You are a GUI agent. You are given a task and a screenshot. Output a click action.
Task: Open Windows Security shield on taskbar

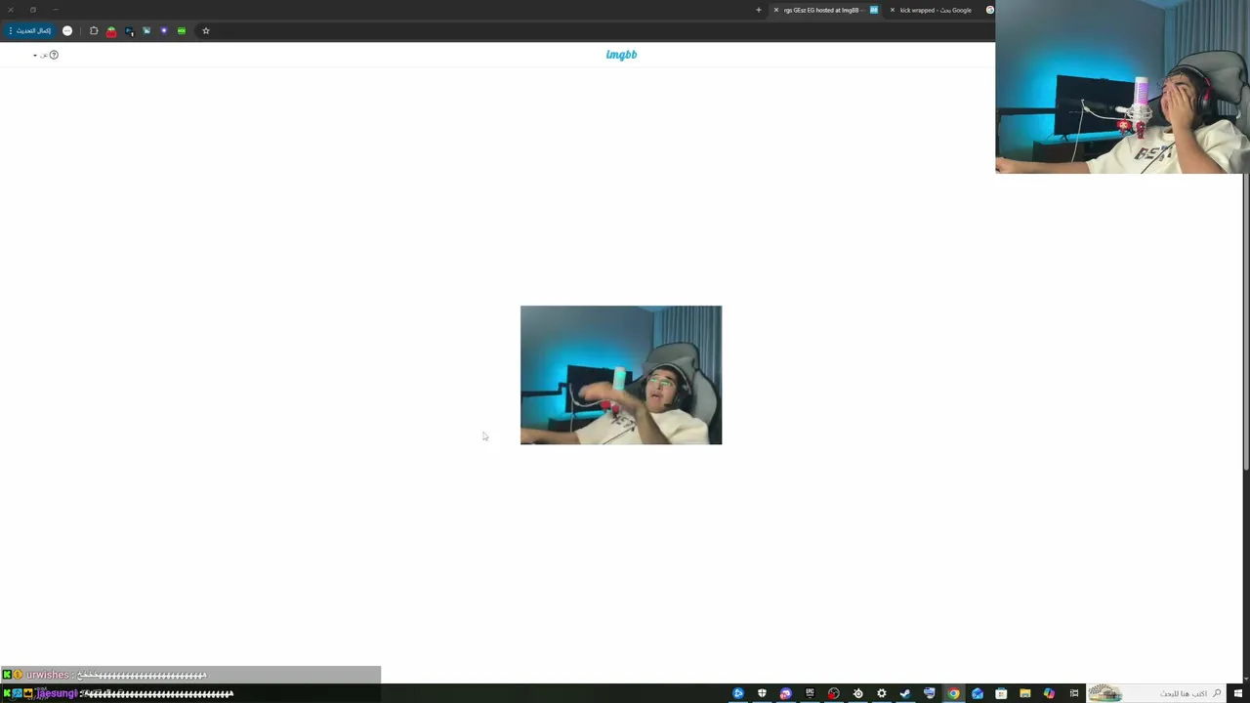(x=762, y=693)
